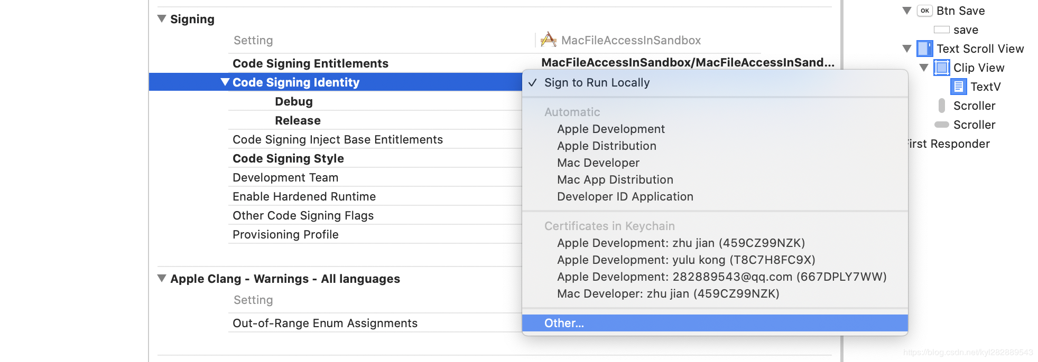The height and width of the screenshot is (362, 1038).
Task: Collapse the Code Signing Identity row
Action: tap(225, 82)
